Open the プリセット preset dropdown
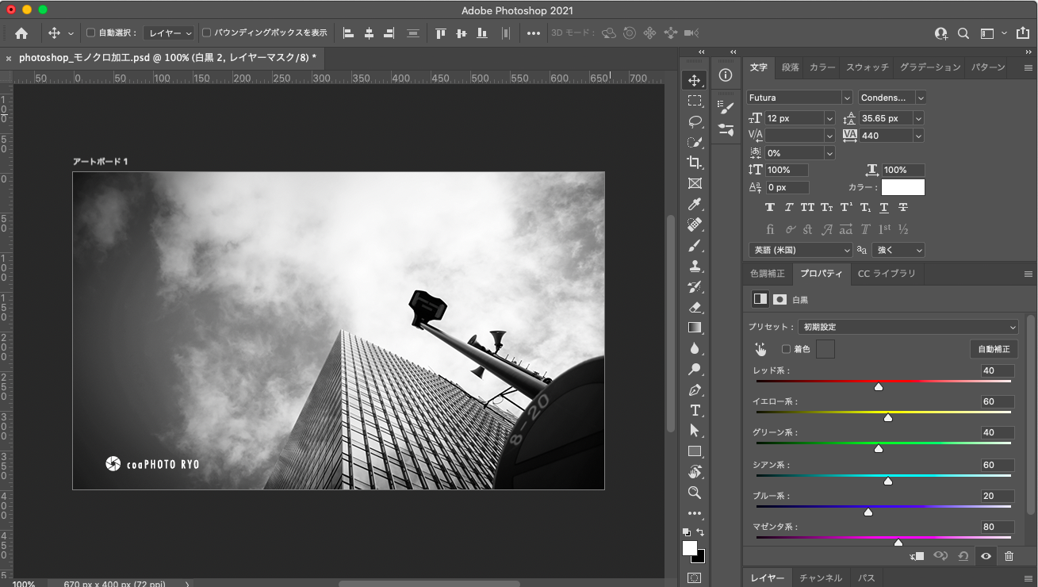 coord(908,327)
